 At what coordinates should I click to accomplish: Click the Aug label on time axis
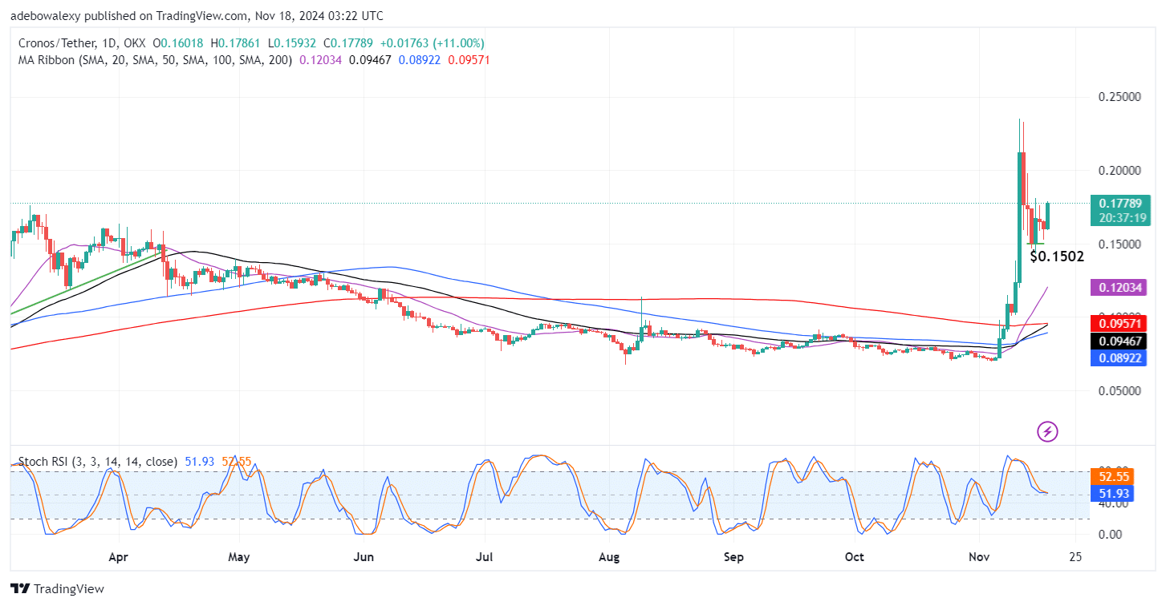(x=610, y=556)
